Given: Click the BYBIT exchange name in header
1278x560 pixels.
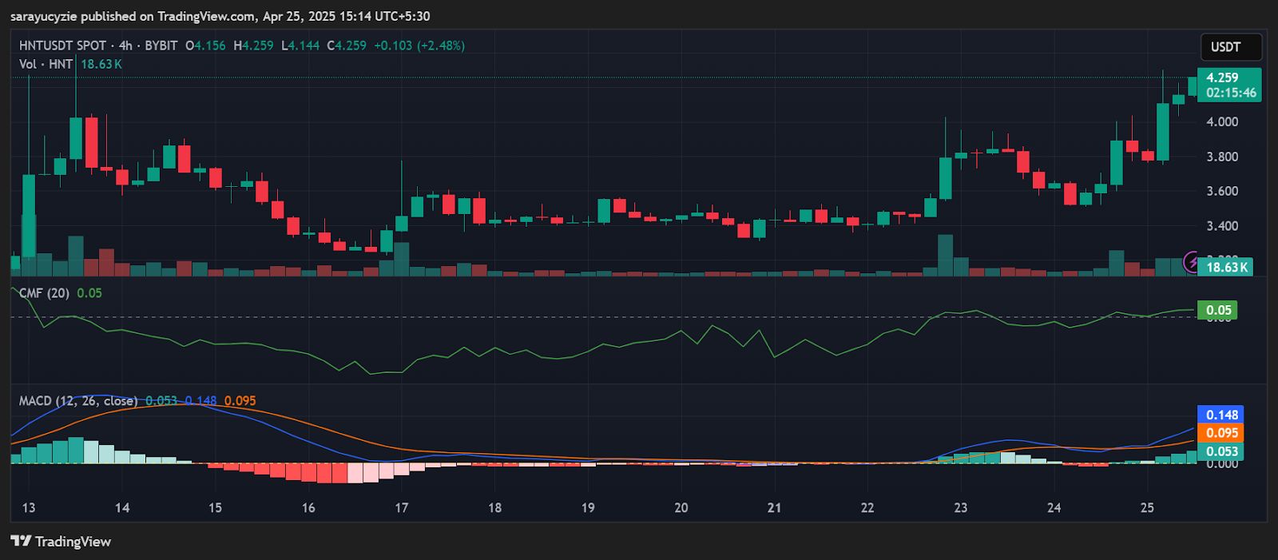Looking at the screenshot, I should [161, 46].
